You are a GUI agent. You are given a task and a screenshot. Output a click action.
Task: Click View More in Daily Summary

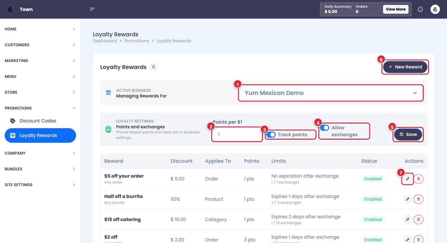pyautogui.click(x=396, y=9)
